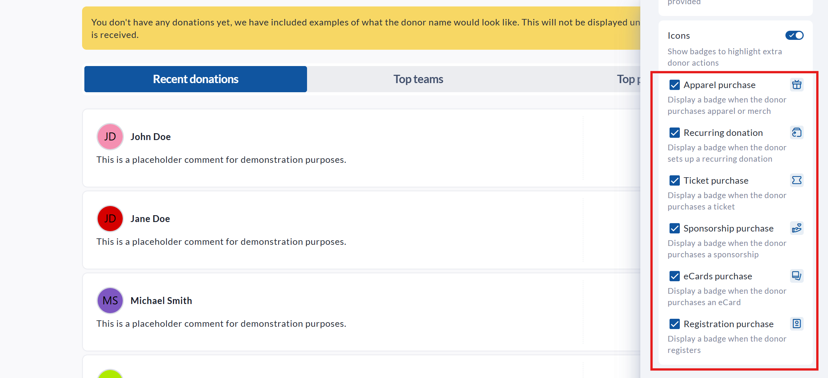Click the Michael Smith donor name
The image size is (828, 378).
click(x=161, y=301)
